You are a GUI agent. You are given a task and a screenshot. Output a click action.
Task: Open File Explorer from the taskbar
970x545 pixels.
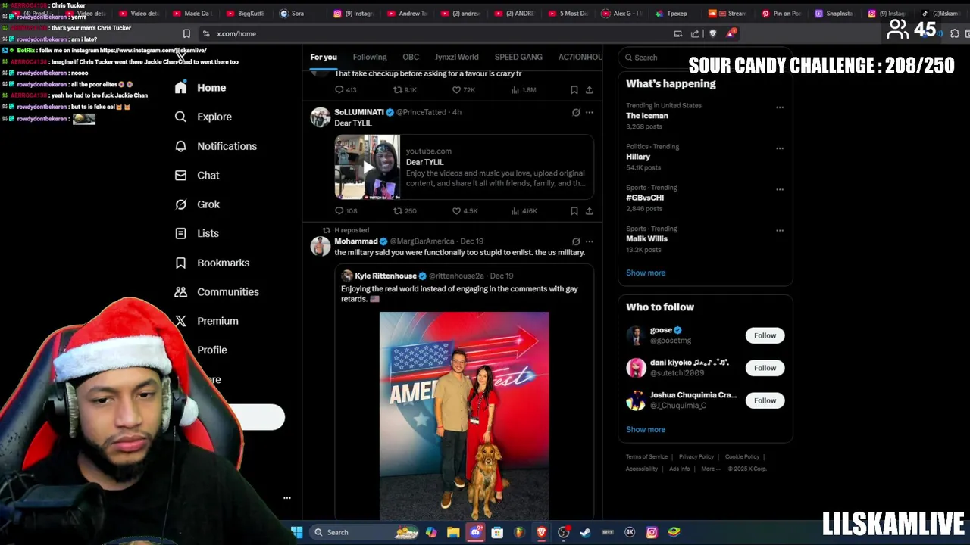(453, 532)
